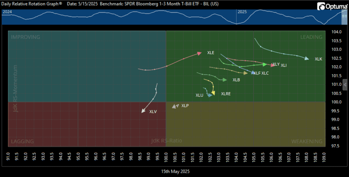Screen dimensions: 349x177
Task: Select the XLU blue arrowhead marker
Action: [x=210, y=95]
